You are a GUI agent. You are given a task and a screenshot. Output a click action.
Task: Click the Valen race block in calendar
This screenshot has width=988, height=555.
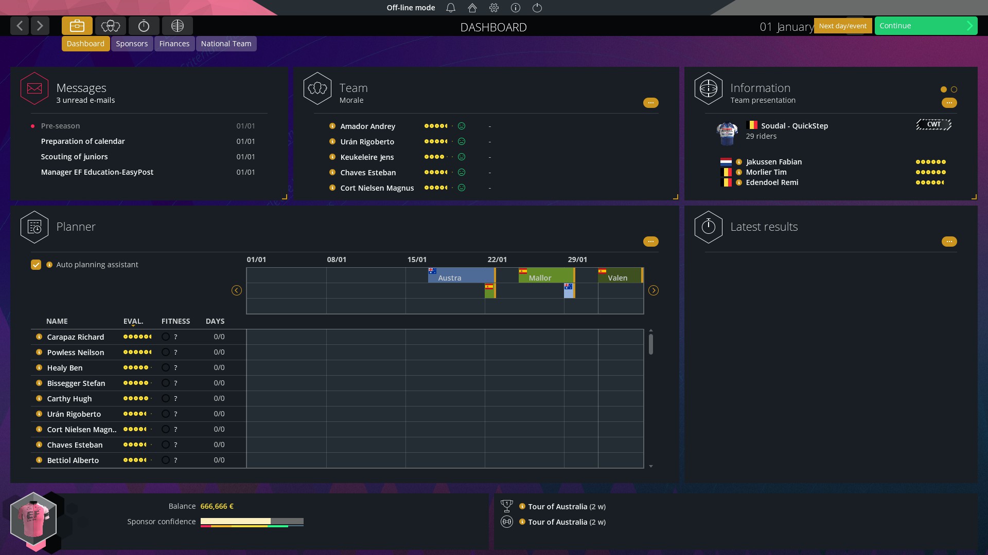621,275
